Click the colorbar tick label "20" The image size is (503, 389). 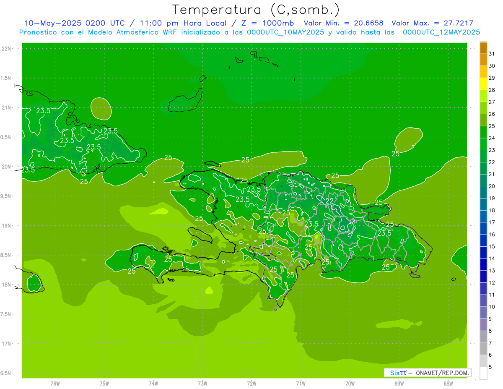[x=492, y=186]
